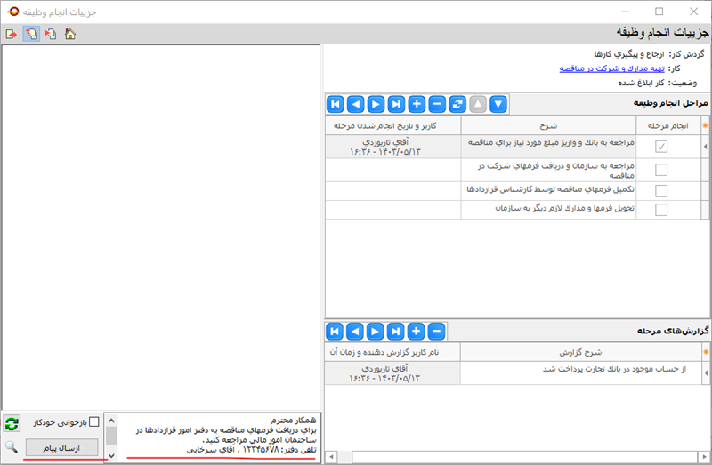The height and width of the screenshot is (465, 712).
Task: Enable the بازخوانی خودکار checkbox
Action: pyautogui.click(x=94, y=422)
